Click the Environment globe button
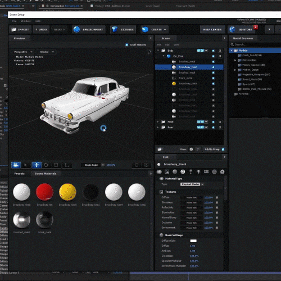281x281 pixels. pos(89,30)
